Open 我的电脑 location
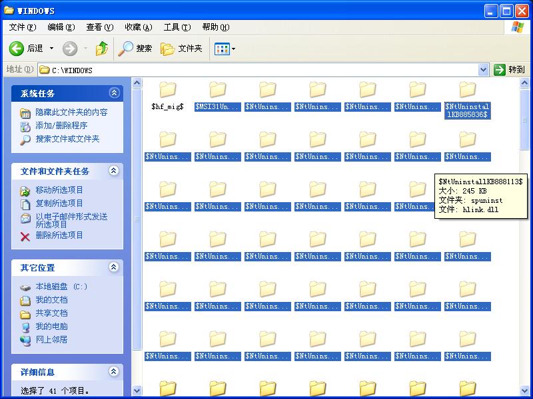The height and width of the screenshot is (399, 533). pyautogui.click(x=51, y=327)
